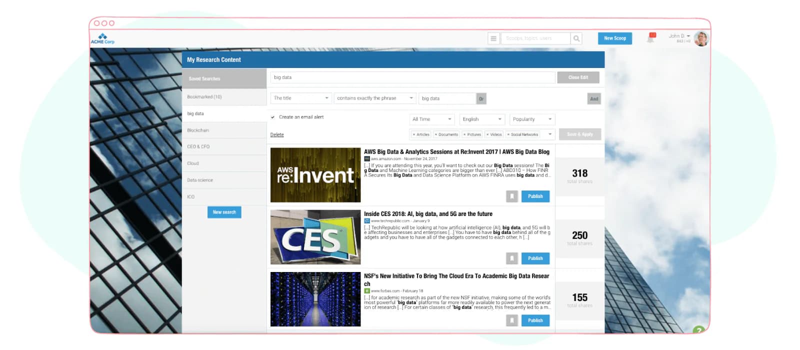The width and height of the screenshot is (800, 350).
Task: Open the AWS Big Data & Analytics Sessions title
Action: (456, 152)
